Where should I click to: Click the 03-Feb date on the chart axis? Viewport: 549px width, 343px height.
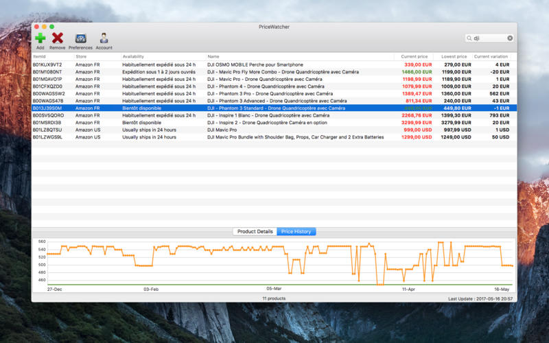tap(151, 289)
